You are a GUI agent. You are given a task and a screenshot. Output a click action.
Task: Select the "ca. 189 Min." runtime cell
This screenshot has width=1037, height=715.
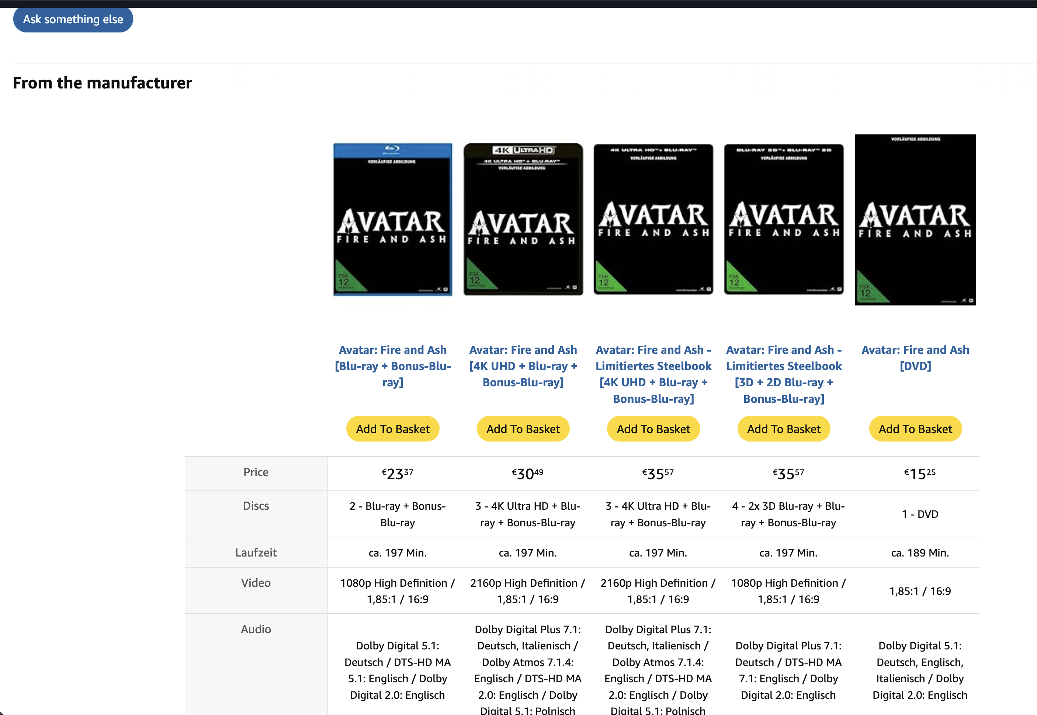[x=920, y=553]
